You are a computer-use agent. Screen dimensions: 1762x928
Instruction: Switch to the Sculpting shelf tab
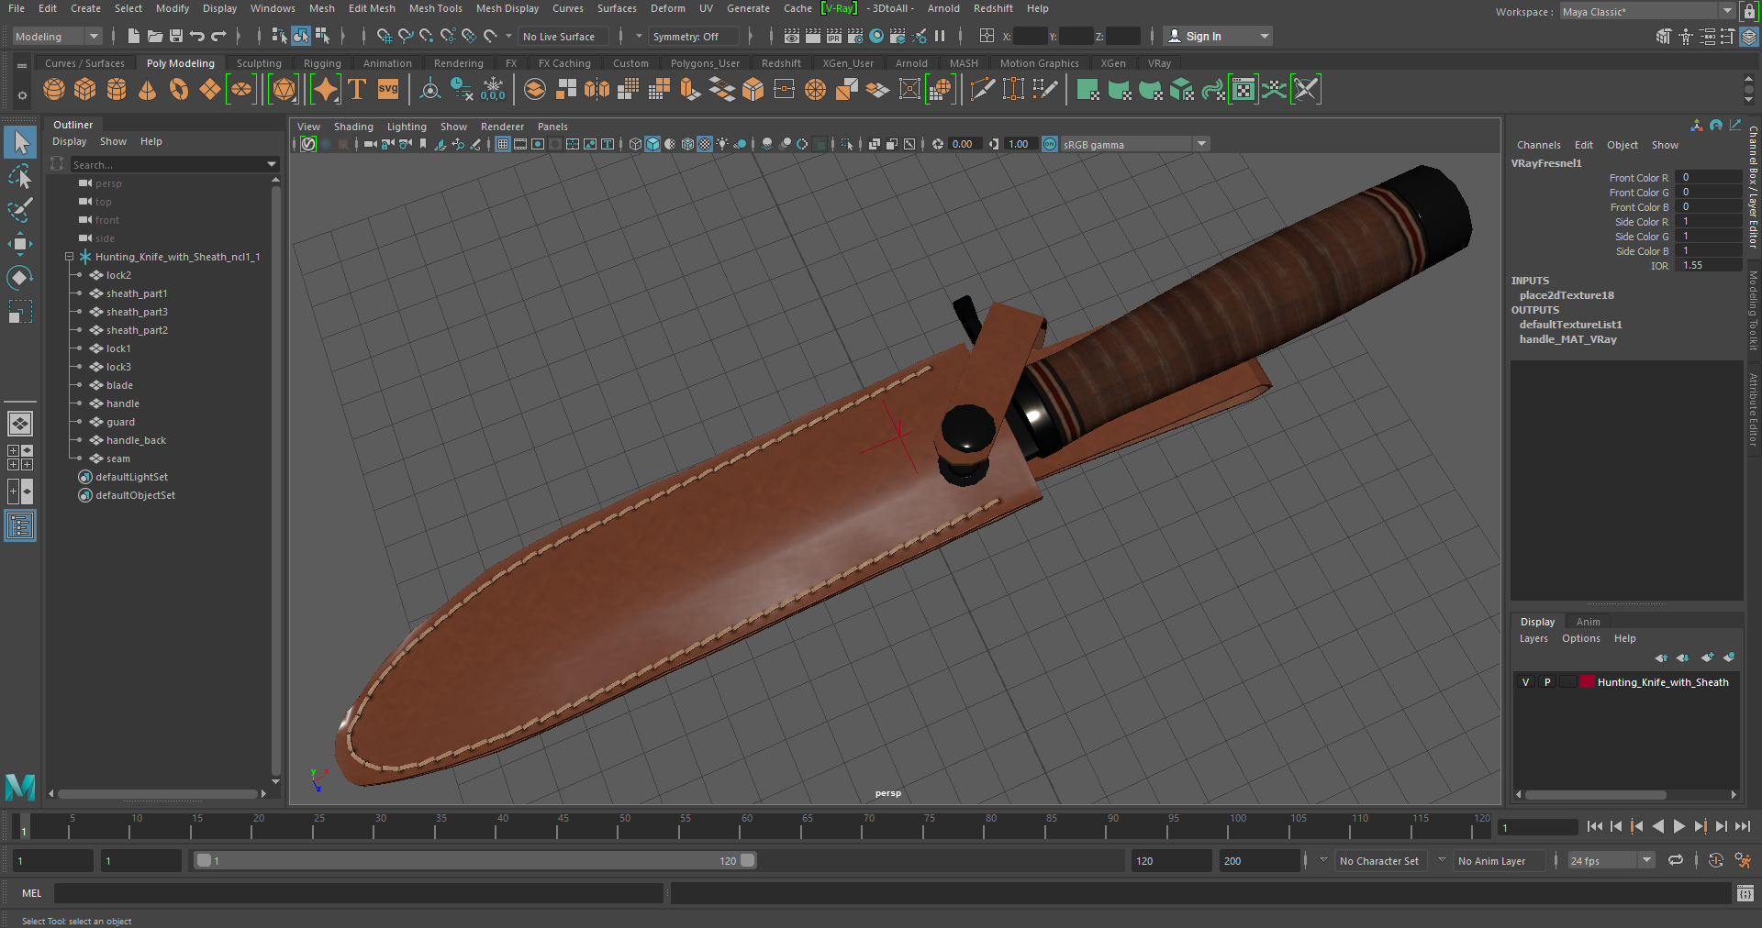(259, 63)
